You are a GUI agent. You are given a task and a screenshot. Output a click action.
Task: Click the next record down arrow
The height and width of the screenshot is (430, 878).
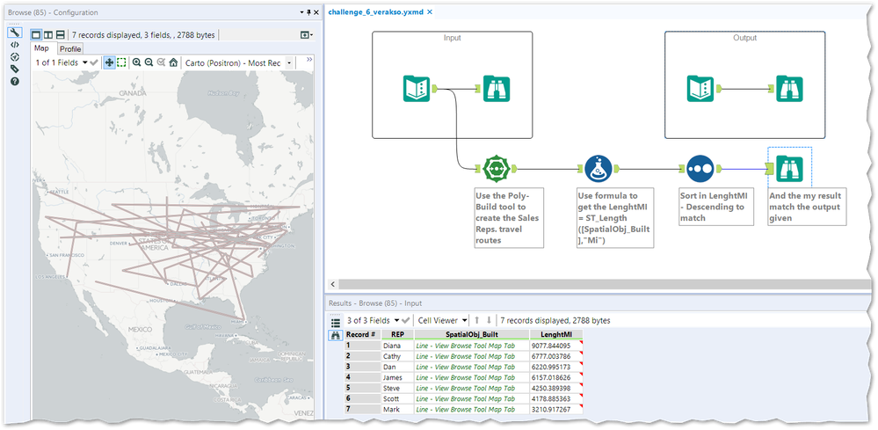pyautogui.click(x=489, y=320)
